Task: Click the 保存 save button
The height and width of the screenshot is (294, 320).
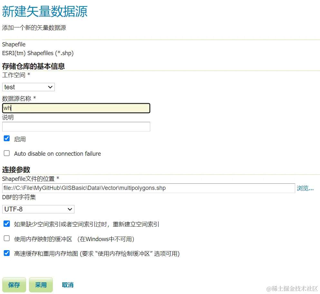Action: click(x=14, y=285)
